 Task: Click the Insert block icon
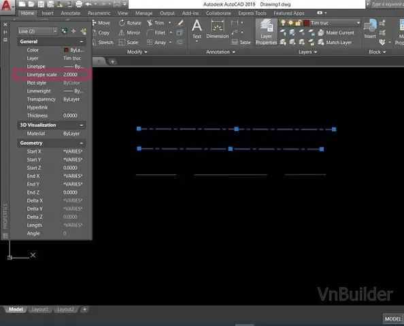370,29
